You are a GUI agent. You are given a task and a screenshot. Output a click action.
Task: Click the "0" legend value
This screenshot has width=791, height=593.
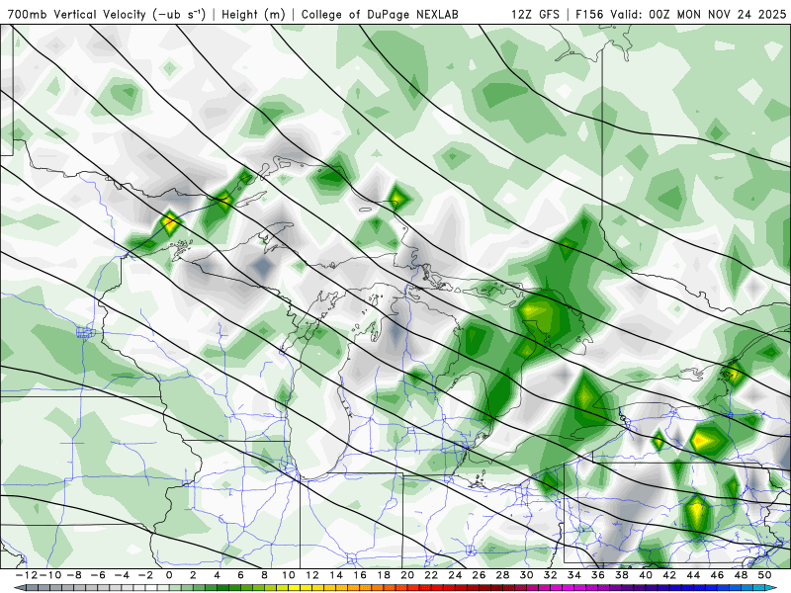(169, 575)
